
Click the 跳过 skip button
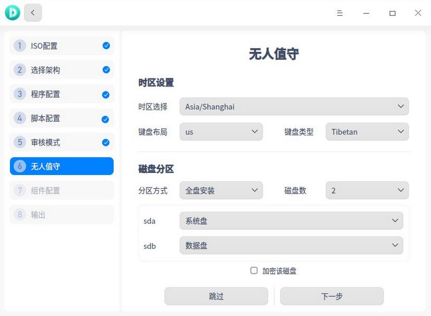pyautogui.click(x=217, y=296)
